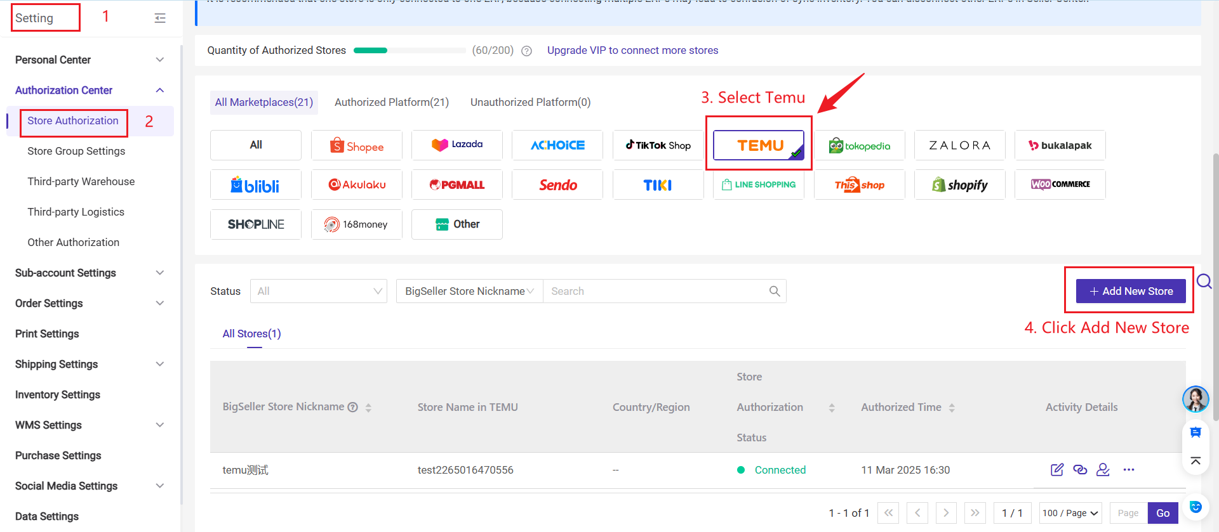
Task: Select the TEMU marketplace
Action: (x=759, y=145)
